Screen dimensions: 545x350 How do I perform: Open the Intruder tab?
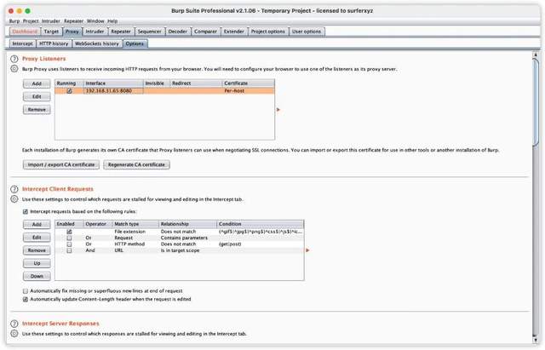tap(95, 32)
